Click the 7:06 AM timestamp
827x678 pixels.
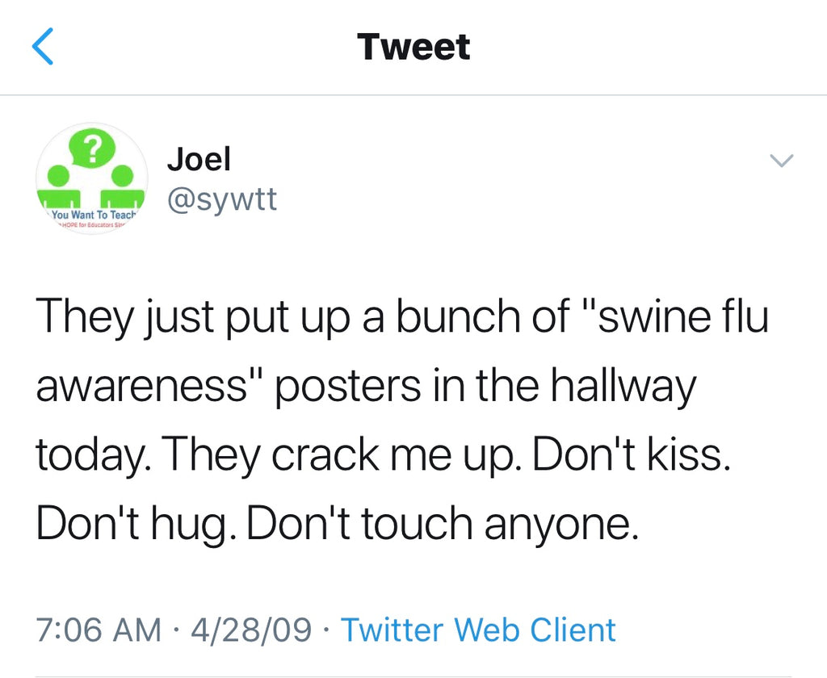(x=99, y=630)
